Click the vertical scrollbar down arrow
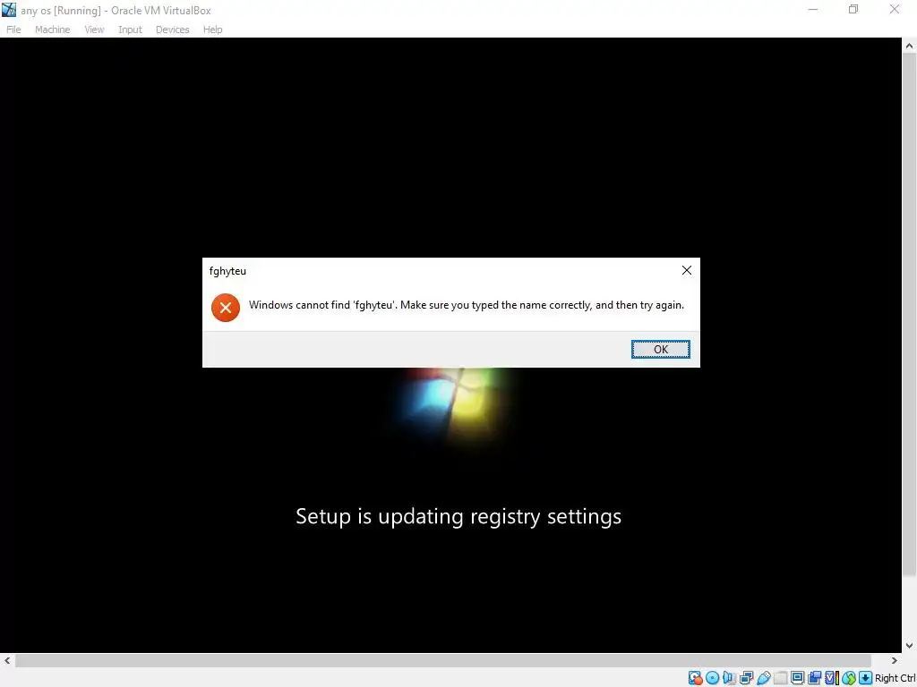The image size is (917, 687). click(909, 646)
